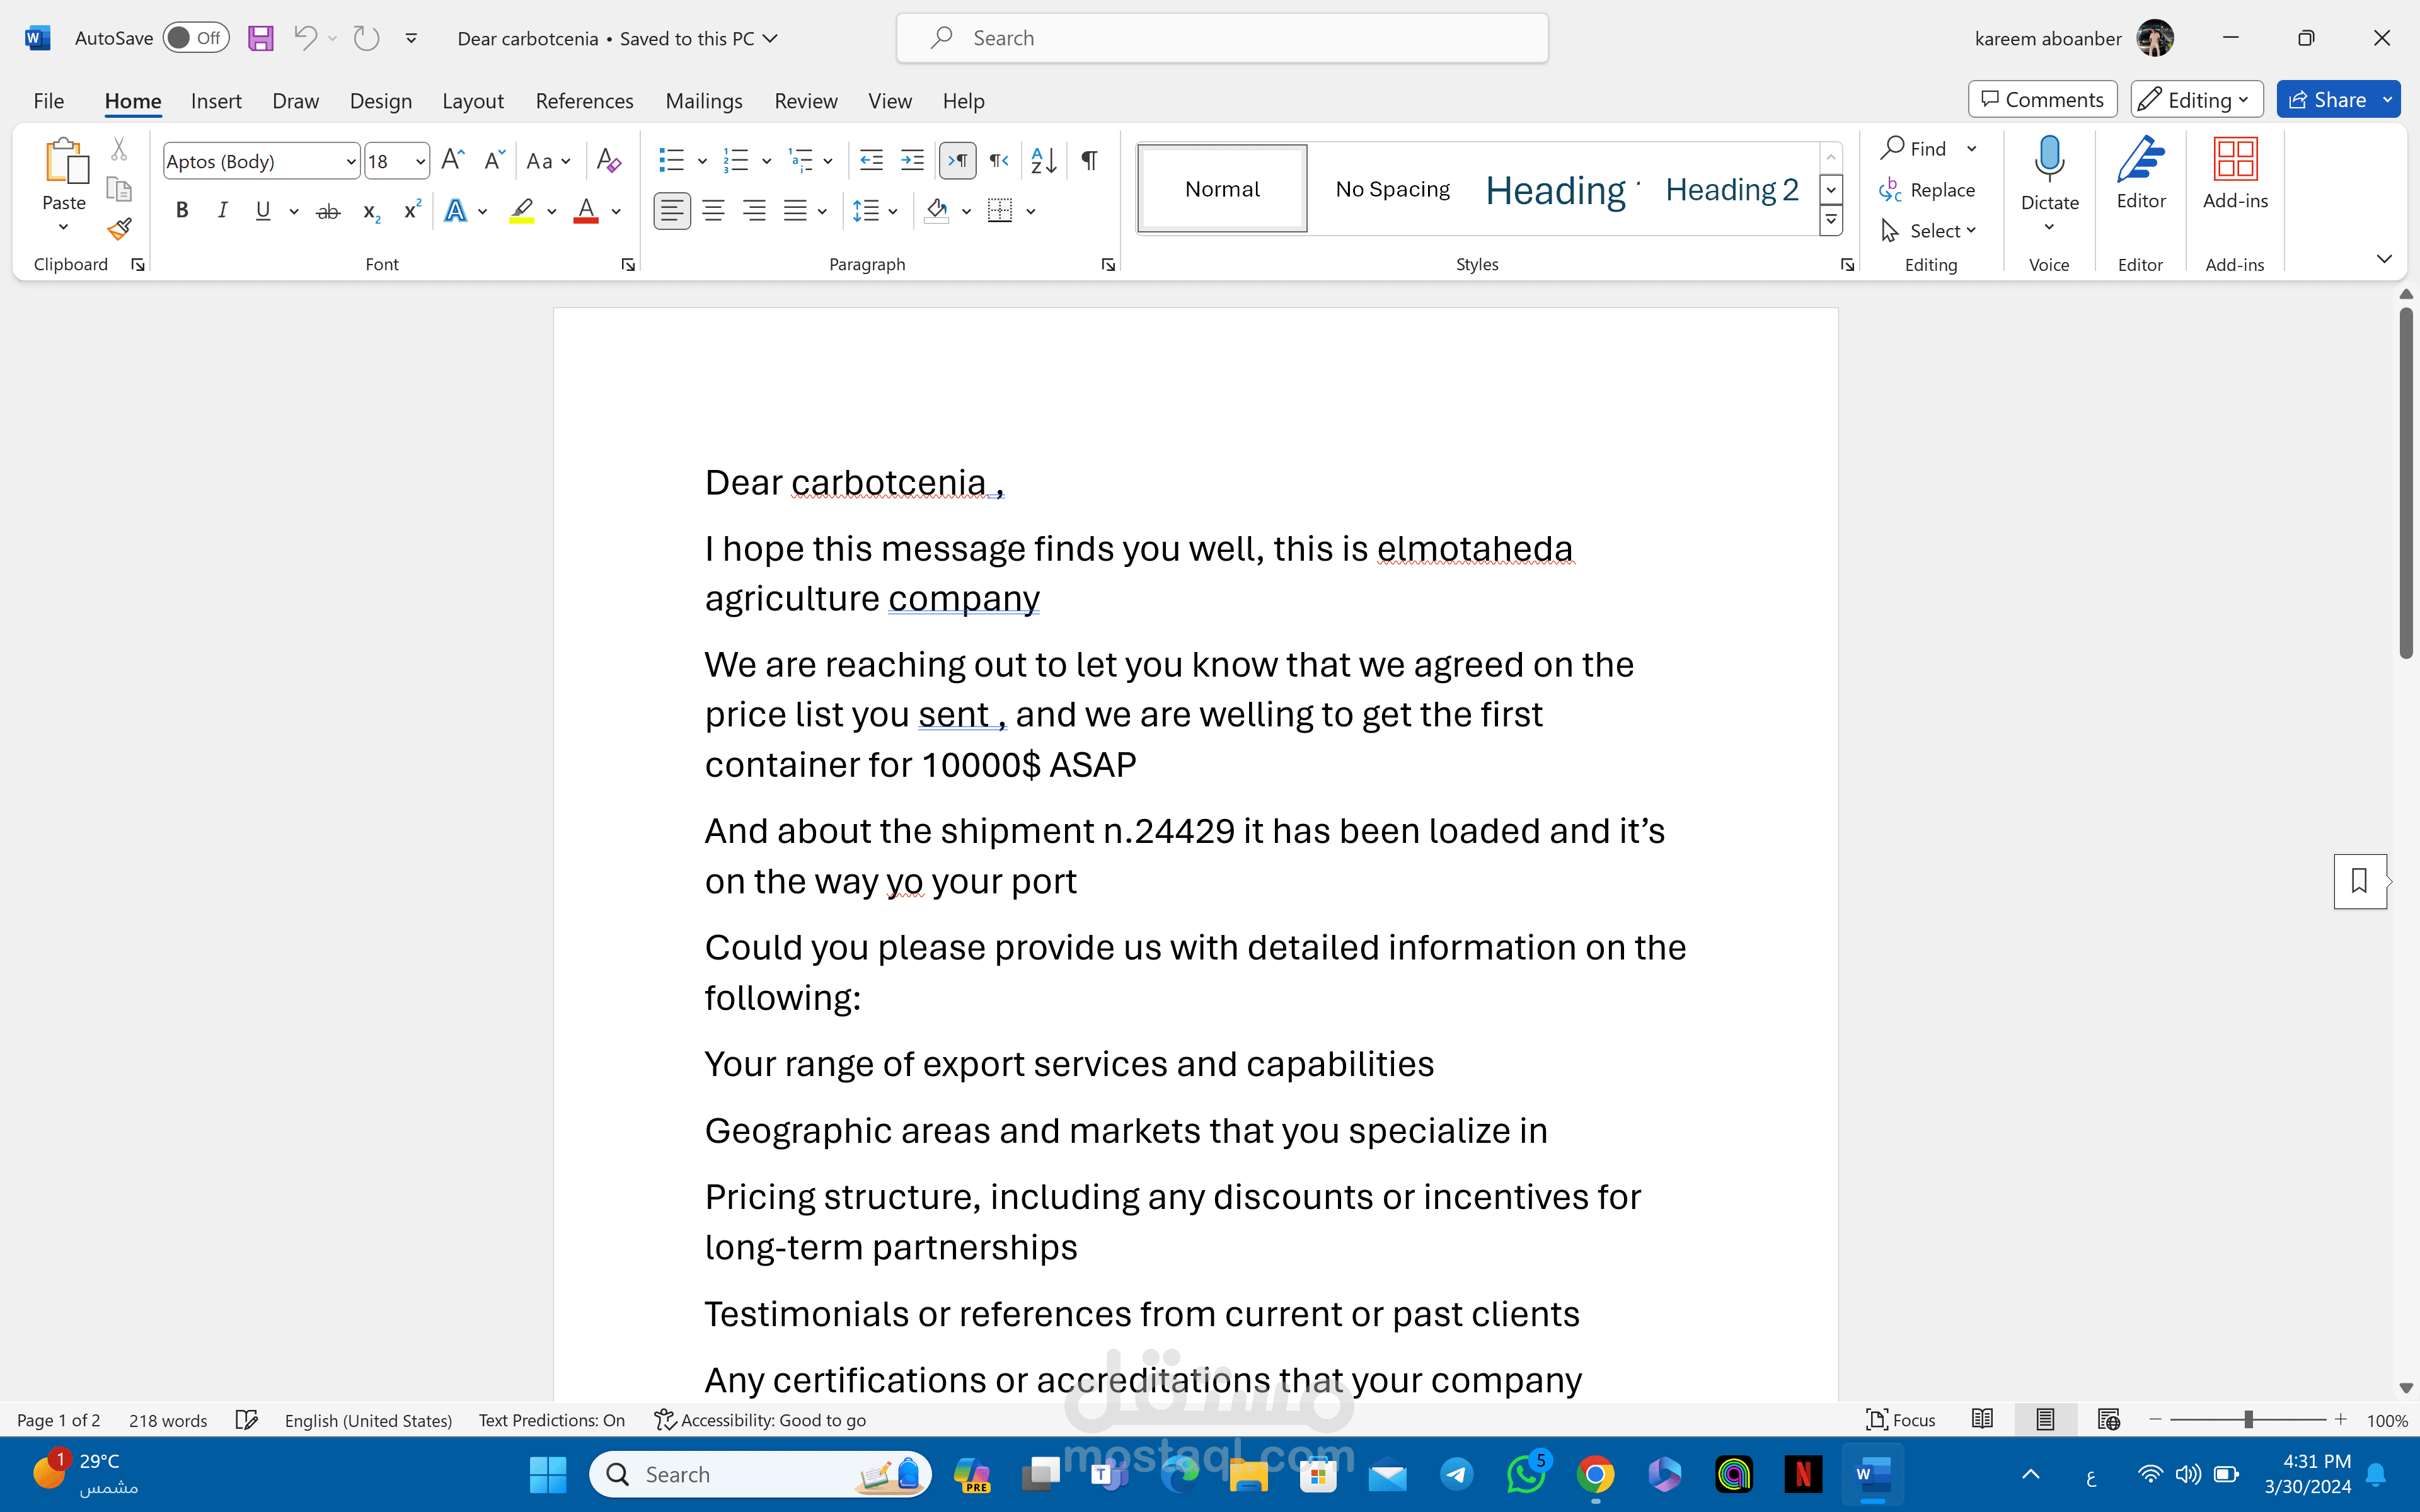Click the Undo arrow icon

tap(305, 38)
